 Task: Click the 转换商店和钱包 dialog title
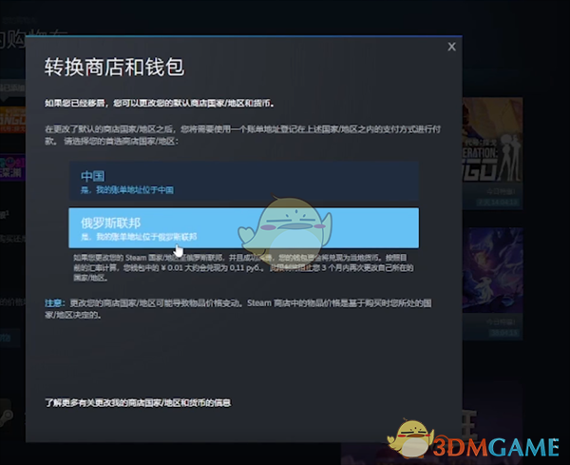[x=114, y=67]
